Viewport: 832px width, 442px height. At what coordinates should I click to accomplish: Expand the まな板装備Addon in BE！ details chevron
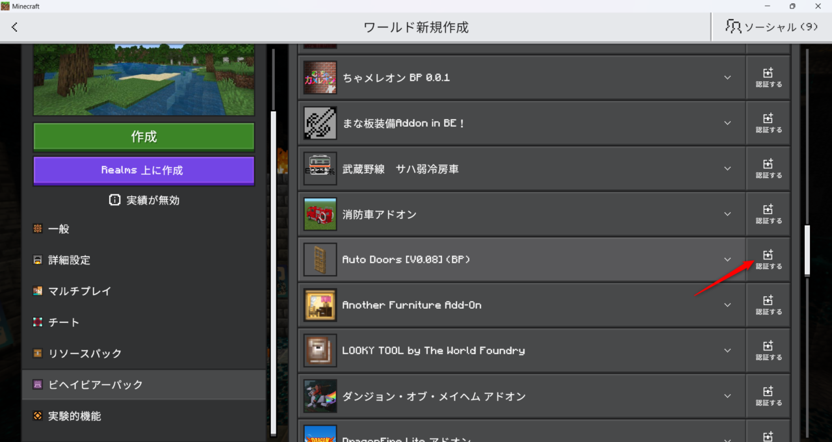pos(727,123)
